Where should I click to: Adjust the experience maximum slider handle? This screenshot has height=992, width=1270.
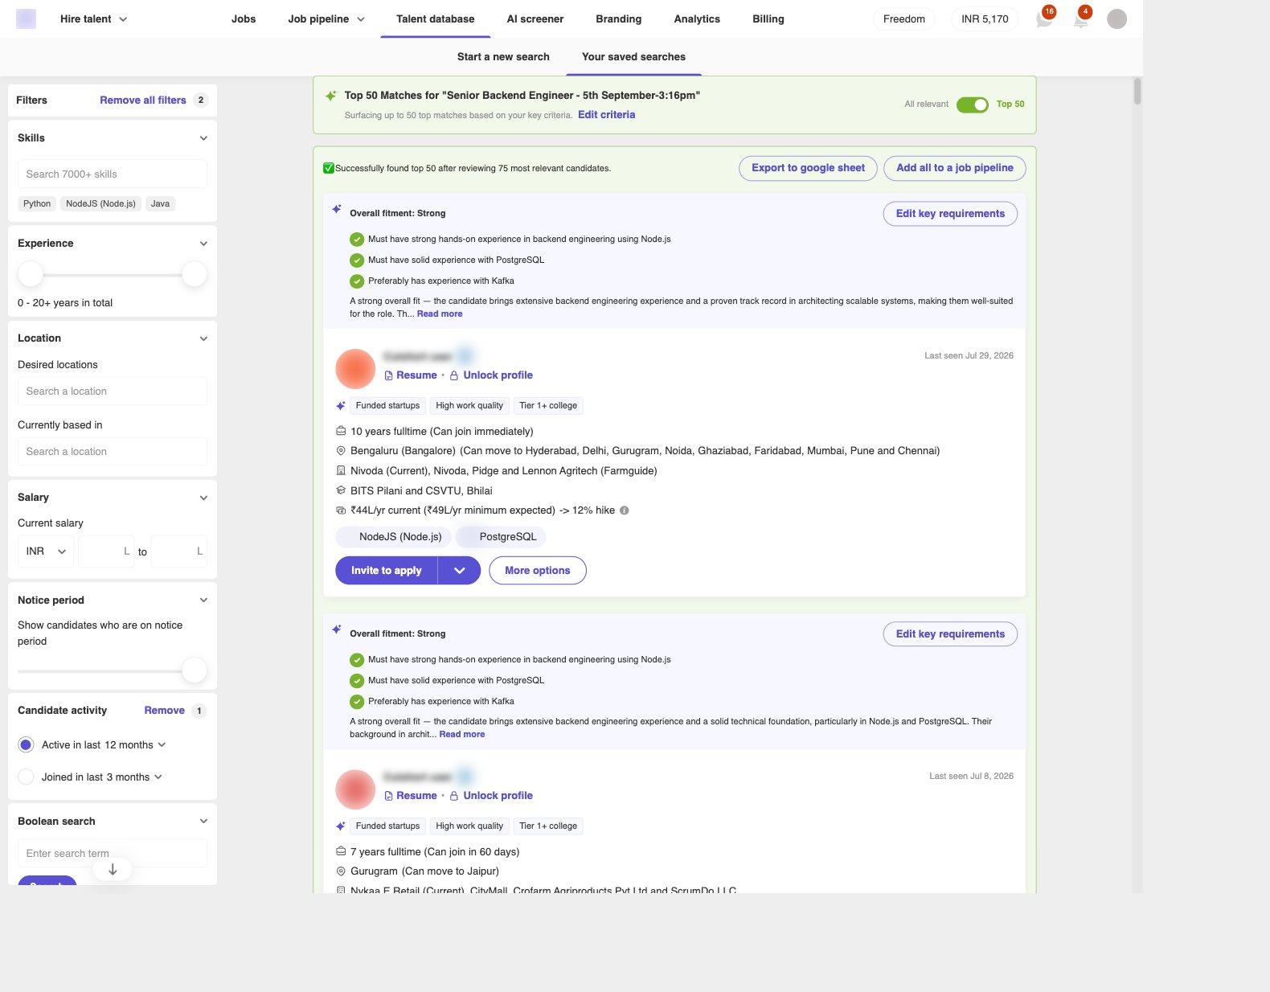coord(195,274)
